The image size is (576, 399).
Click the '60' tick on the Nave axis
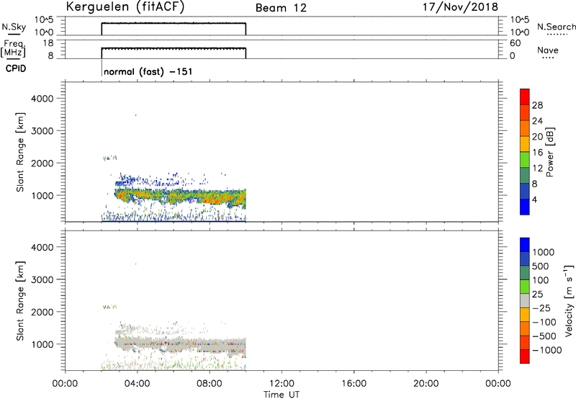tap(516, 43)
